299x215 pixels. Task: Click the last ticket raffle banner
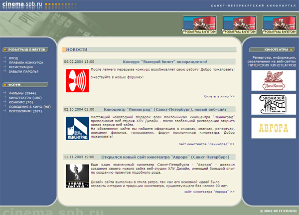click(280, 25)
